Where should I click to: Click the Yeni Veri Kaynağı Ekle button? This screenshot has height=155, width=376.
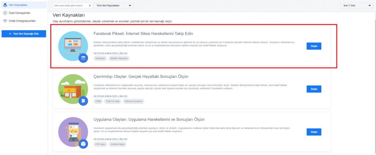pyautogui.click(x=23, y=34)
